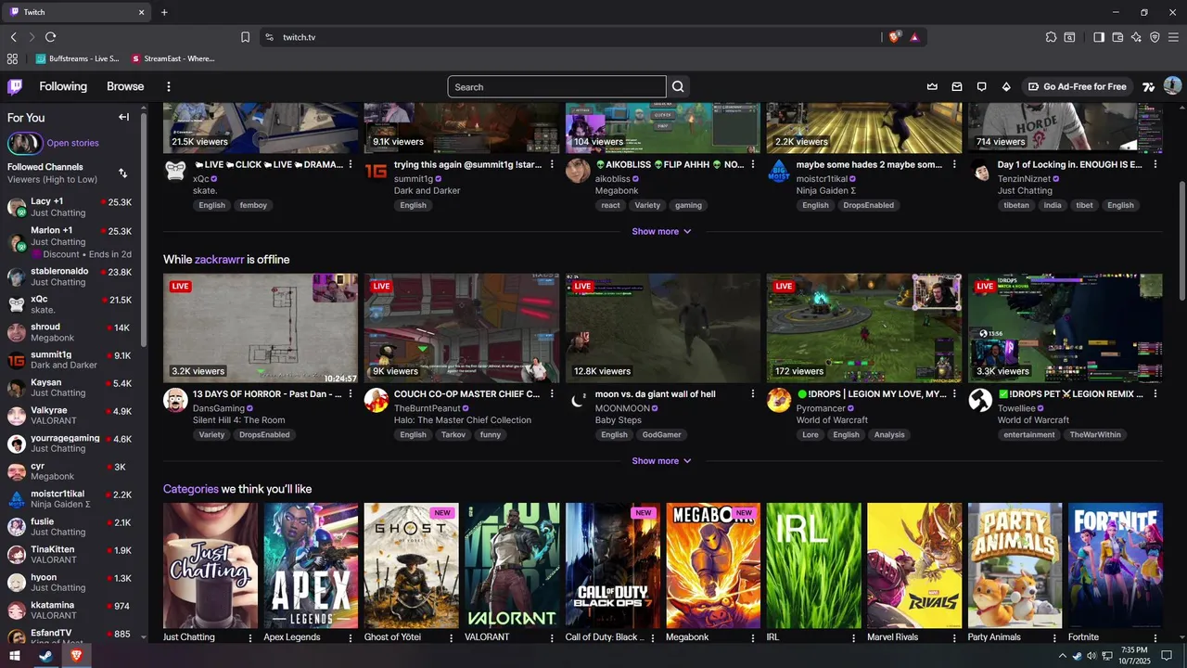Open the notifications inbox icon

[x=957, y=86]
